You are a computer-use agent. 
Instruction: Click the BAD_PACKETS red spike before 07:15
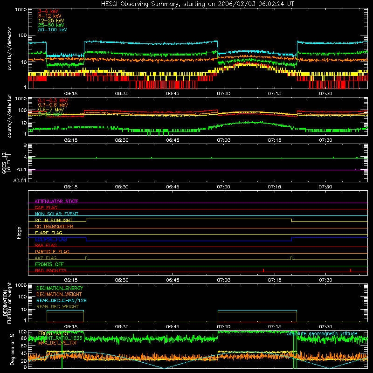pyautogui.click(x=263, y=270)
